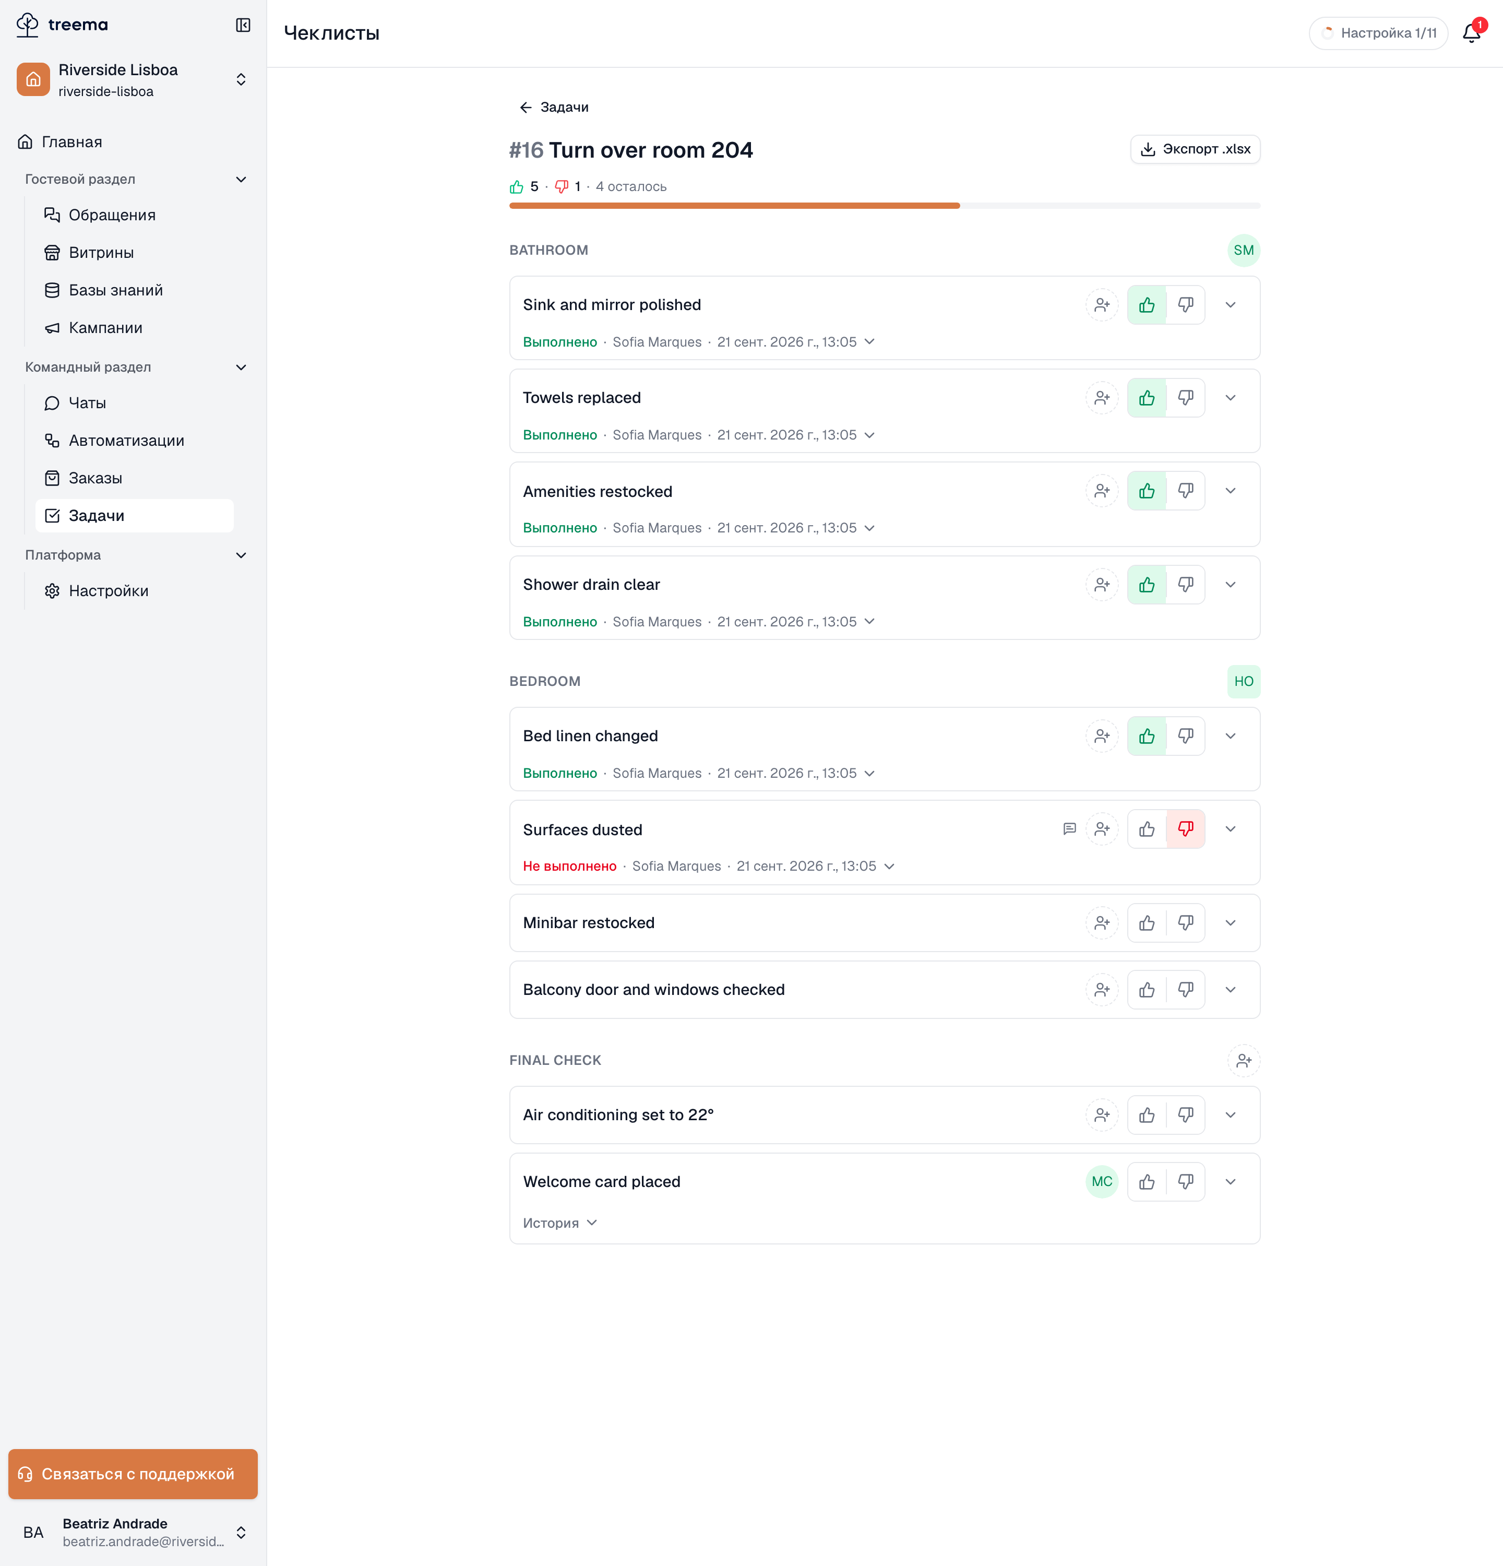Viewport: 1503px width, 1566px height.
Task: Collapse the Гостевой раздел section
Action: 136,179
